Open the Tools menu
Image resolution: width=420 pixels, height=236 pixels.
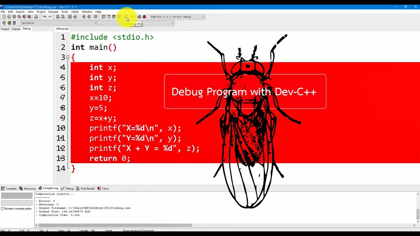tap(65, 12)
